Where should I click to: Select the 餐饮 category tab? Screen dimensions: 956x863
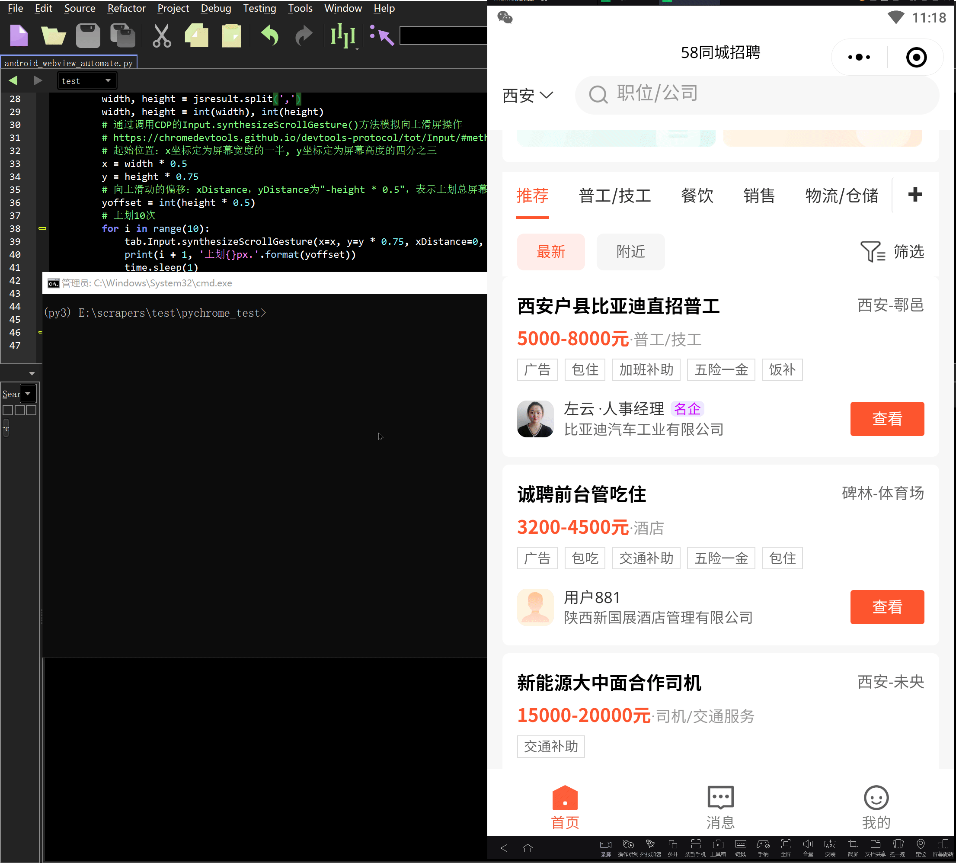pyautogui.click(x=697, y=196)
